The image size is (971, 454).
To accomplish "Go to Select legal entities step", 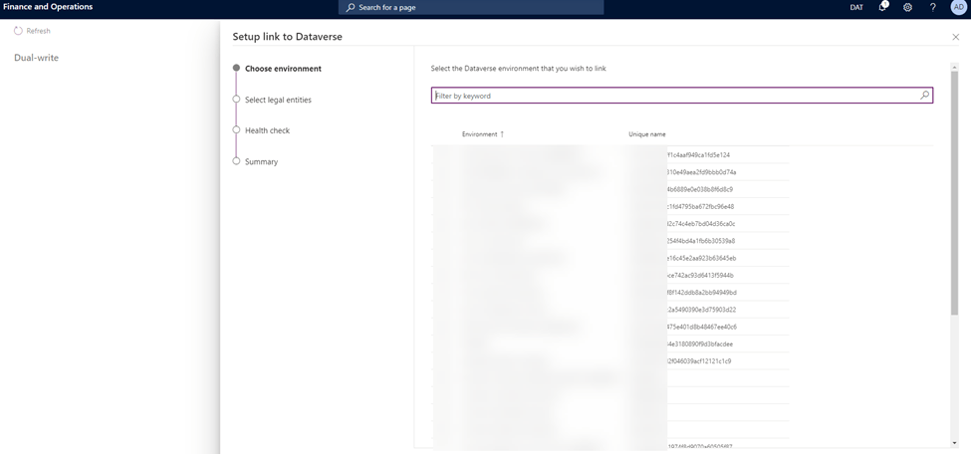I will point(278,100).
